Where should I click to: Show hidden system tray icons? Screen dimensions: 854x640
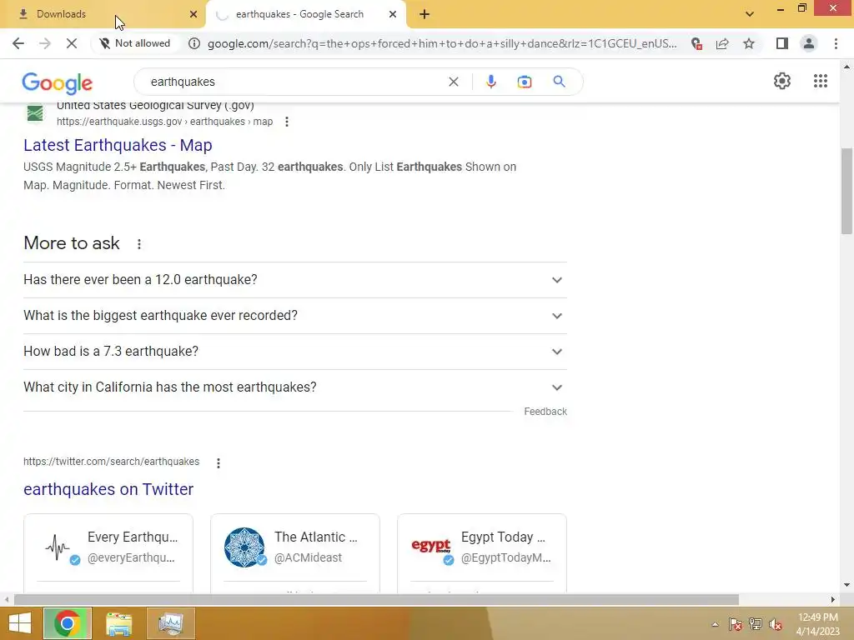[x=715, y=624]
